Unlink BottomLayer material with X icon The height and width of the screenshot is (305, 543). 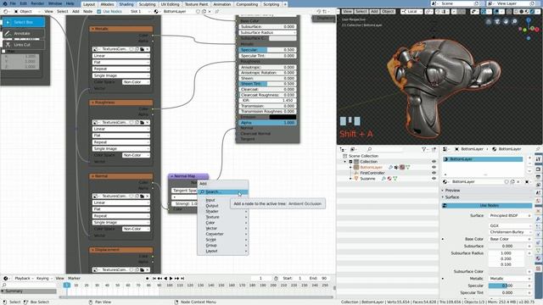(x=518, y=182)
